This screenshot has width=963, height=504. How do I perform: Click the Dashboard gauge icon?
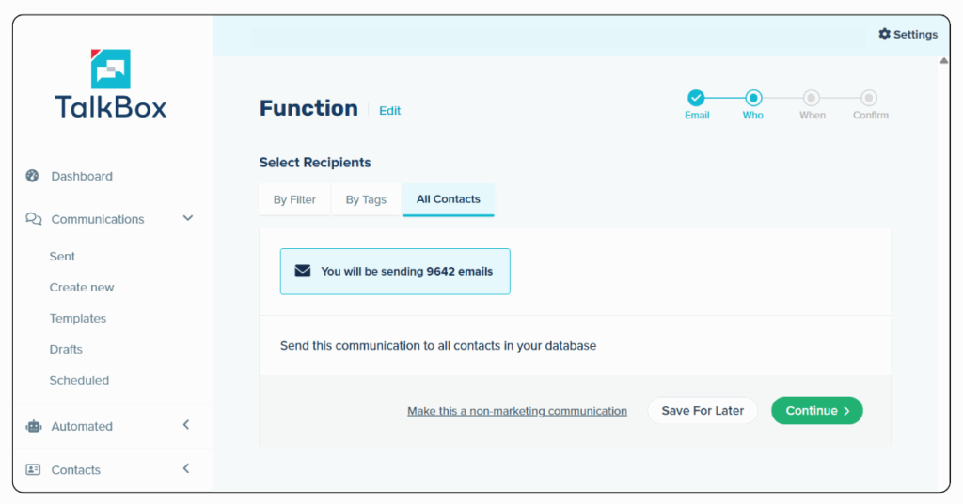tap(33, 176)
